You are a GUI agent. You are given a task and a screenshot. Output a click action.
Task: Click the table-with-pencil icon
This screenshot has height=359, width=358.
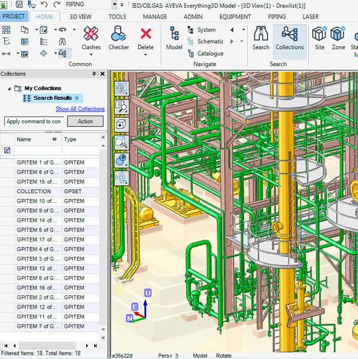point(25,54)
